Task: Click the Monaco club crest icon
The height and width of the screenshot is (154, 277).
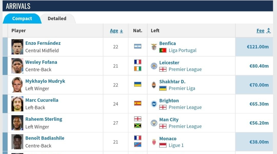Action: click(154, 142)
